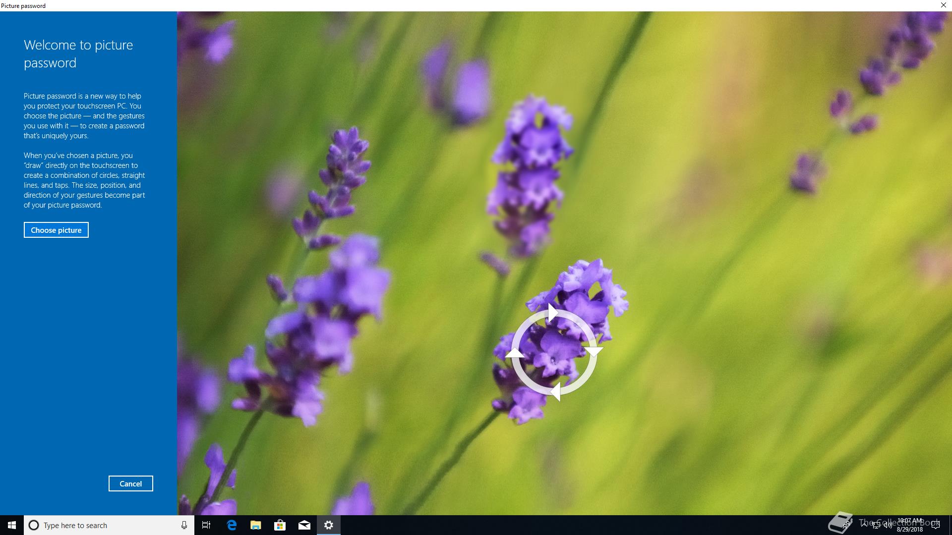Expand hidden system tray icons
Image resolution: width=952 pixels, height=535 pixels.
point(864,525)
